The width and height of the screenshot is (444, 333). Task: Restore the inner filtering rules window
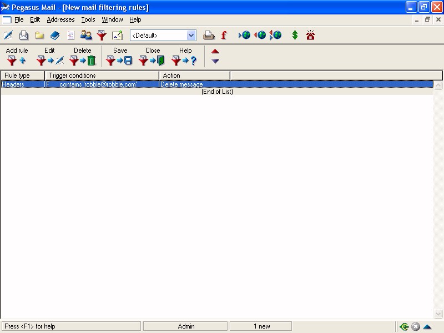tap(427, 19)
